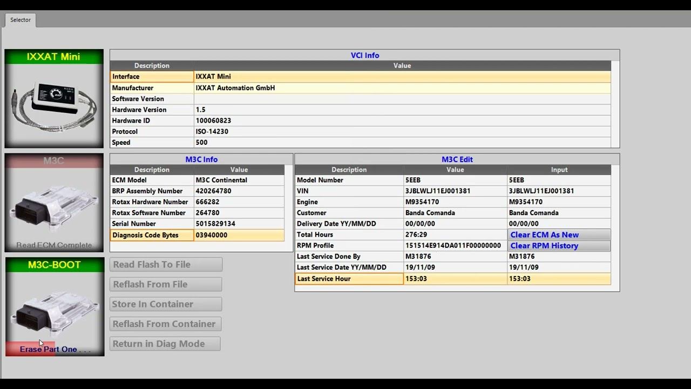
Task: Select the RPM Profile label cell
Action: click(349, 246)
